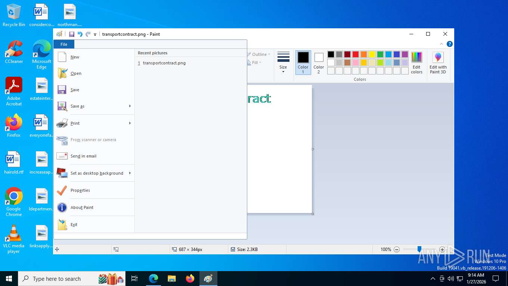Click Microsoft Edge icon in taskbar
The width and height of the screenshot is (508, 286).
tap(154, 279)
